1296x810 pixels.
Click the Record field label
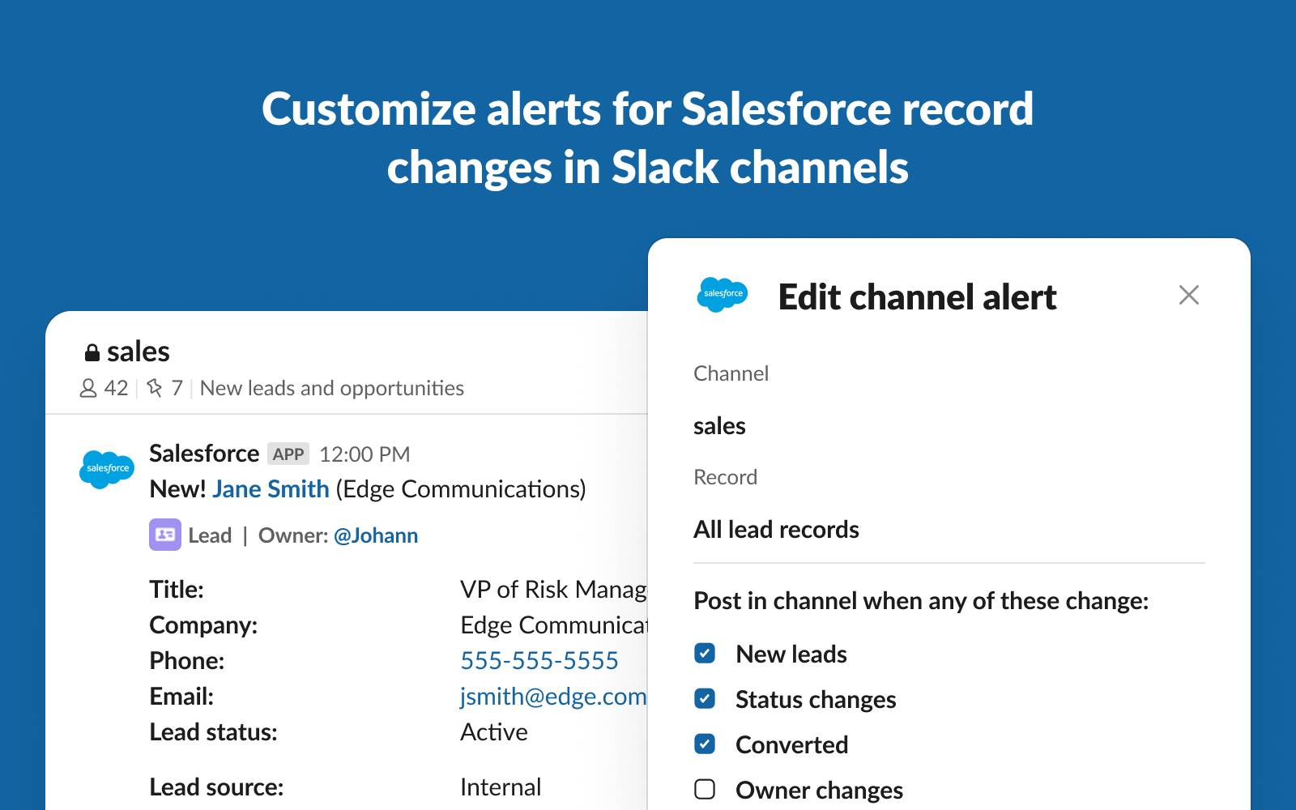pos(725,477)
